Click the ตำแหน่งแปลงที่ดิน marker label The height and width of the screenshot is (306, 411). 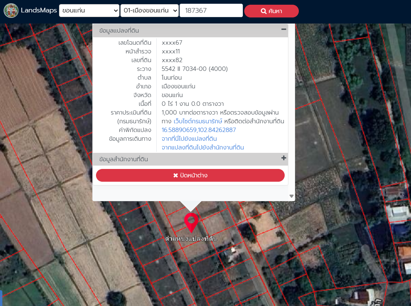191,239
